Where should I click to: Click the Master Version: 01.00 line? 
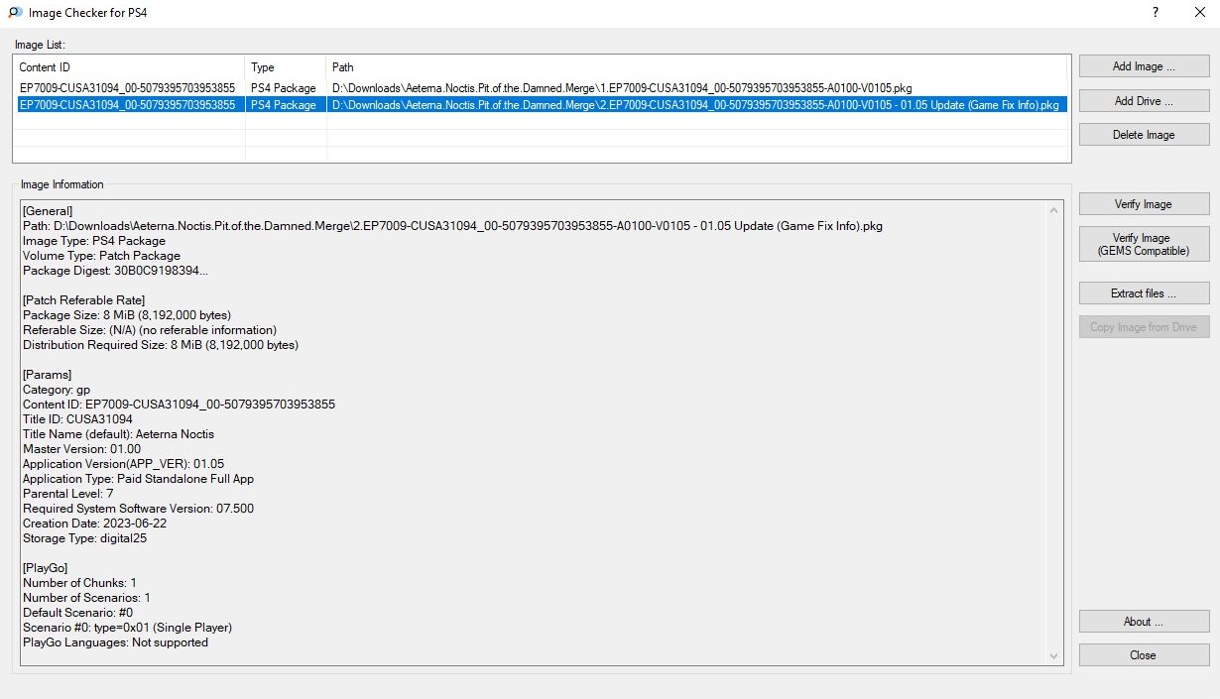[x=82, y=449]
